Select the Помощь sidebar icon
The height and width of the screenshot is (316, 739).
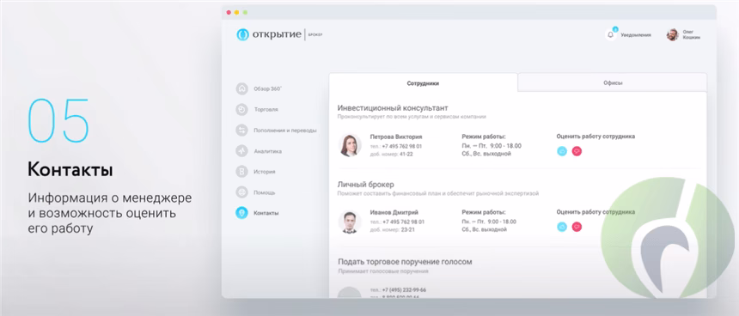tap(241, 192)
